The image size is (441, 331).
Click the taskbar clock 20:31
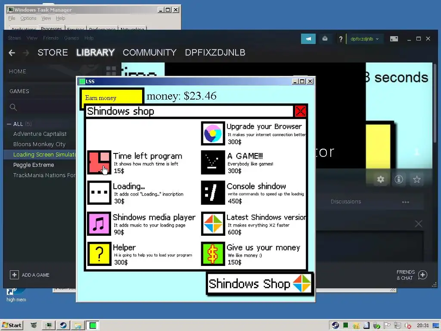click(423, 326)
